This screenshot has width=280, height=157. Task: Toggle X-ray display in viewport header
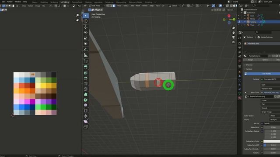point(227,6)
